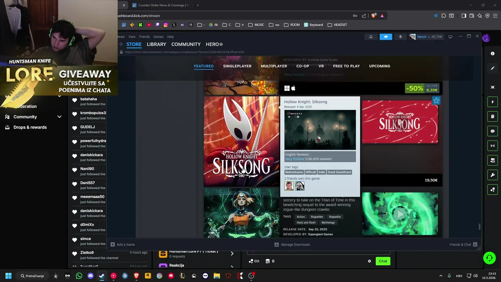Click Metroidvania user tag
This screenshot has width=501, height=282.
pos(294,172)
